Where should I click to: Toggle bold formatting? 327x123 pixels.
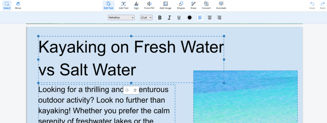(160, 18)
